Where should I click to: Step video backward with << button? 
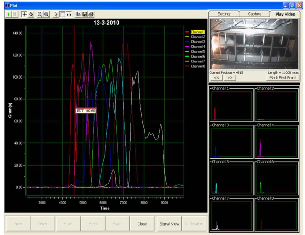217,78
